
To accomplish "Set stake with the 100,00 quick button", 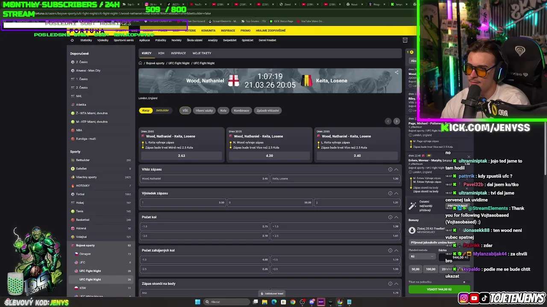I will [431, 269].
